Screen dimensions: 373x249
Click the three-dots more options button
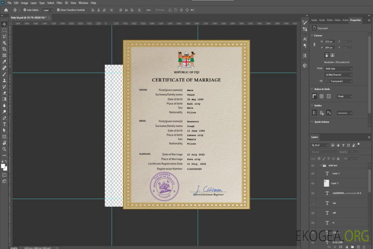click(149, 10)
